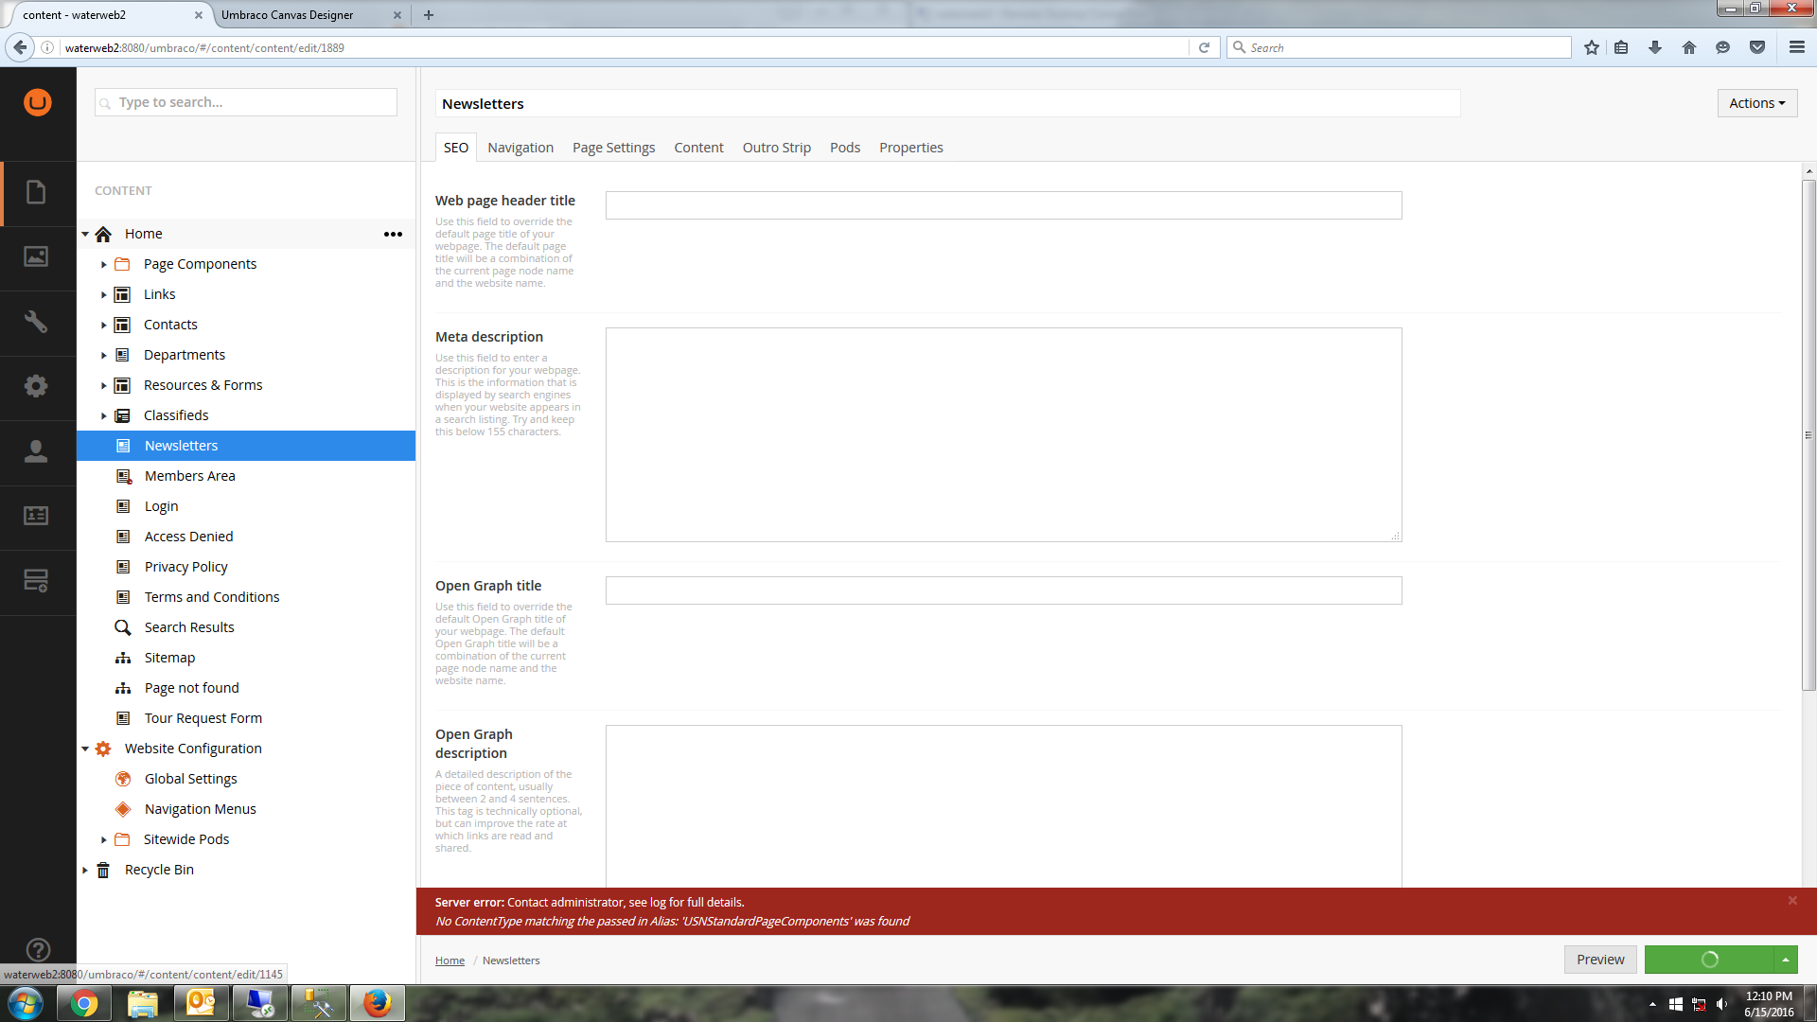Screen dimensions: 1817x1022
Task: Expand the Departments tree node
Action: pyautogui.click(x=104, y=356)
